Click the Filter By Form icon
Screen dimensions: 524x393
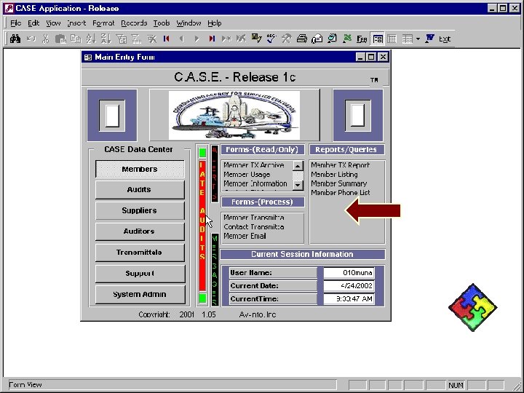[x=136, y=39]
